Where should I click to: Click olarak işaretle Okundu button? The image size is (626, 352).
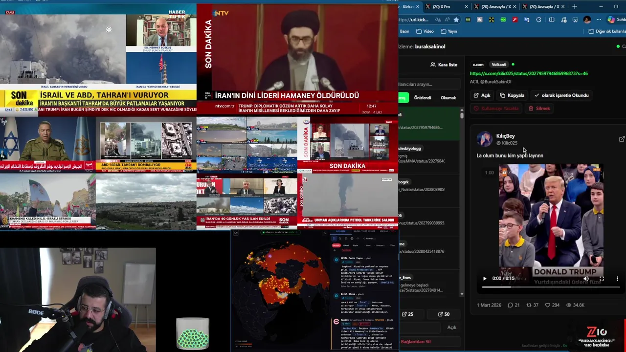[561, 95]
